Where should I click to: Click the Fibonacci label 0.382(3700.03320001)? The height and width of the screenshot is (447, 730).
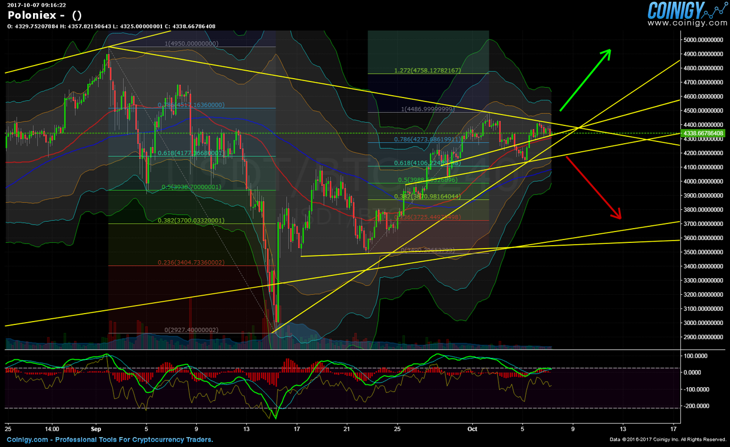[191, 221]
